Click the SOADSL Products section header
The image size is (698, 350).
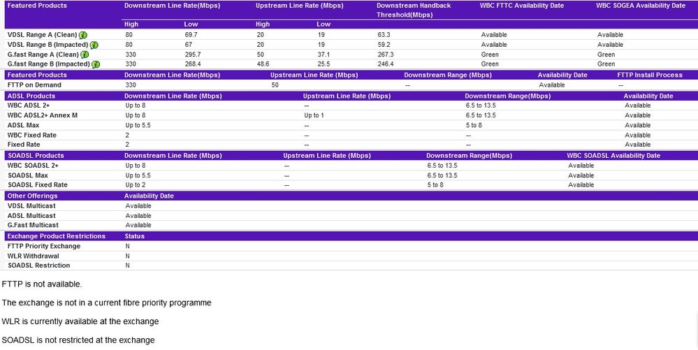pyautogui.click(x=36, y=156)
